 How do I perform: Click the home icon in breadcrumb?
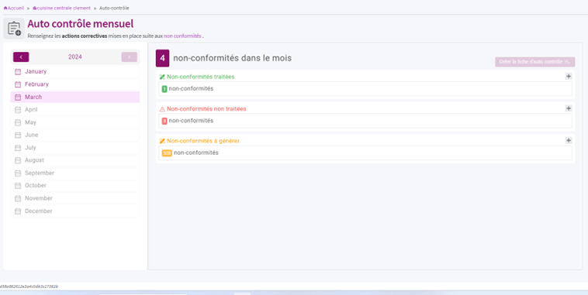(x=5, y=8)
